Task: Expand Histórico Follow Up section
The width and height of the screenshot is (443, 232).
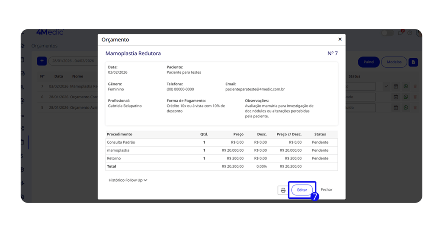Action: click(128, 180)
